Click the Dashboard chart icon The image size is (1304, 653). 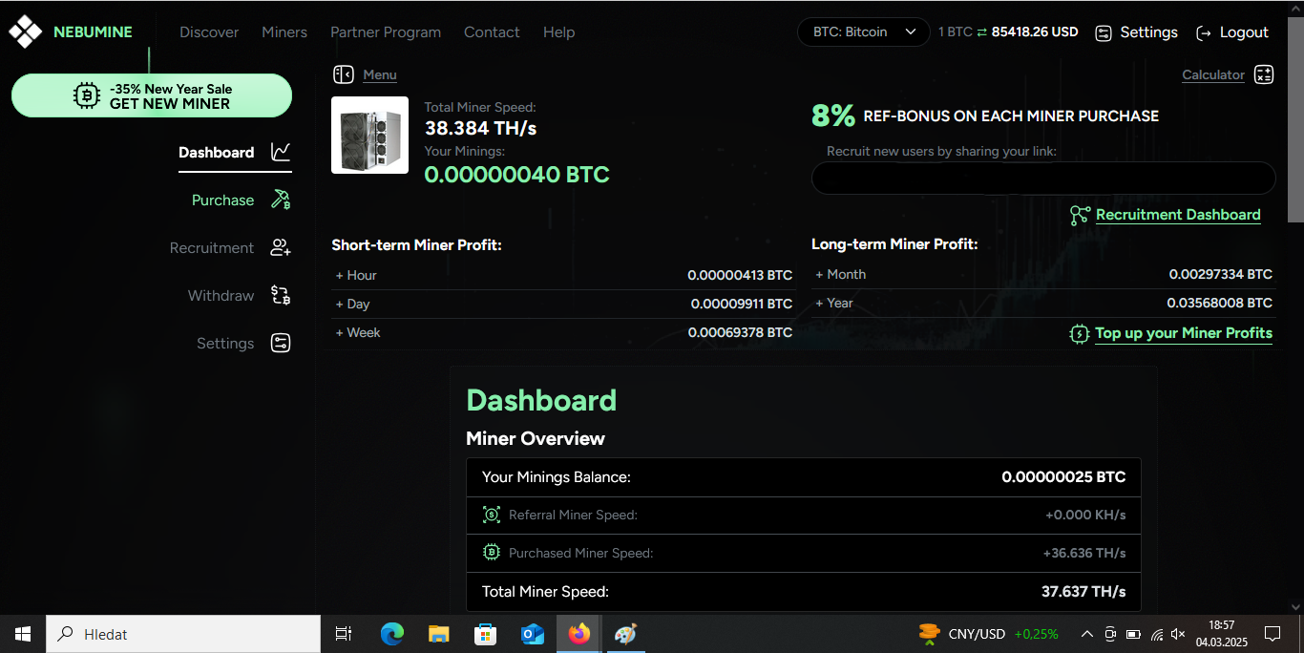tap(281, 152)
